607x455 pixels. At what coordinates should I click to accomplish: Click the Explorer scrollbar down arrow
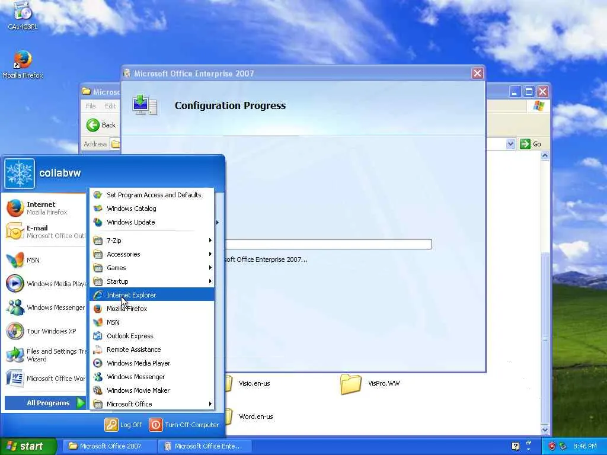(x=545, y=430)
